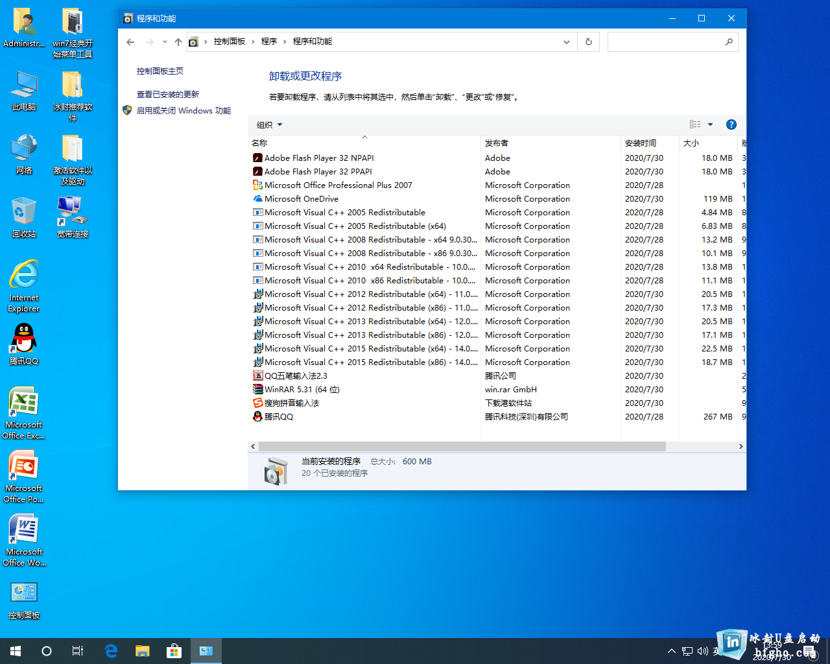
Task: Go back with the back arrow
Action: 130,41
